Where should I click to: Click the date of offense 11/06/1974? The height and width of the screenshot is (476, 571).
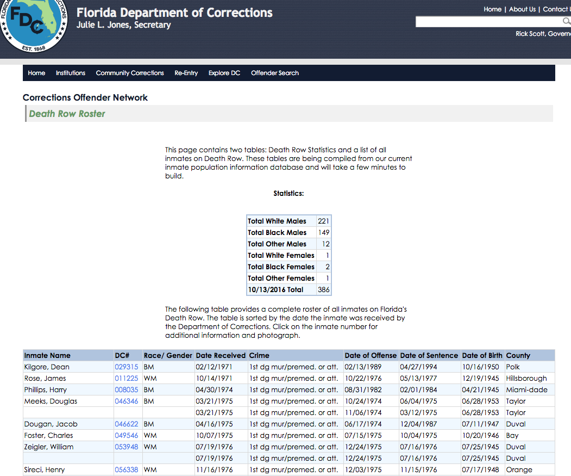point(363,412)
